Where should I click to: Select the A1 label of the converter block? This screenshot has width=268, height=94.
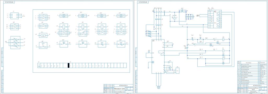(153, 41)
